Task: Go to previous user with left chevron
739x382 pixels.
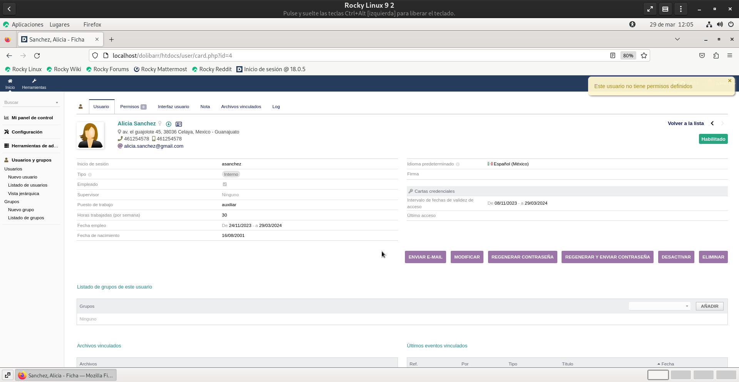Action: 712,123
